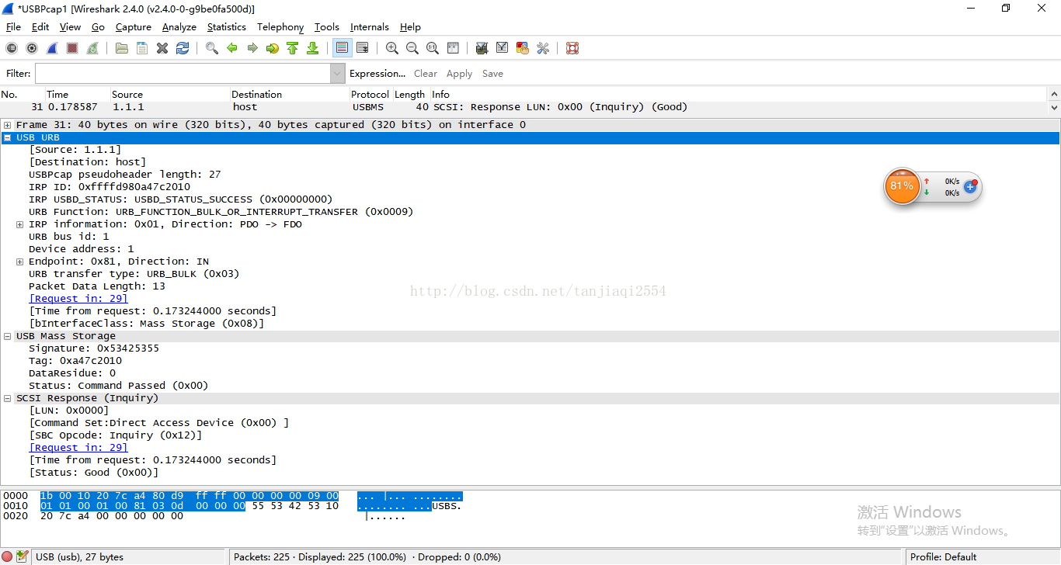Zoom out the main window text
Screen dimensions: 1061x565
coord(412,48)
